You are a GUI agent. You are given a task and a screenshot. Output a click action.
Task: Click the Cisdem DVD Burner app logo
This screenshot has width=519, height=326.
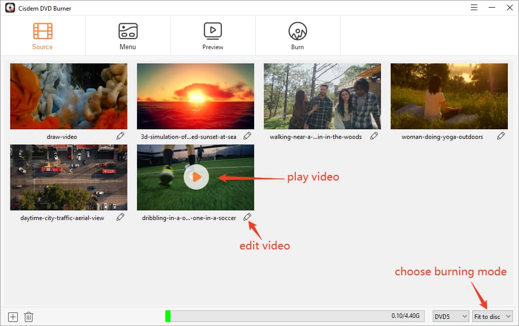pos(10,8)
